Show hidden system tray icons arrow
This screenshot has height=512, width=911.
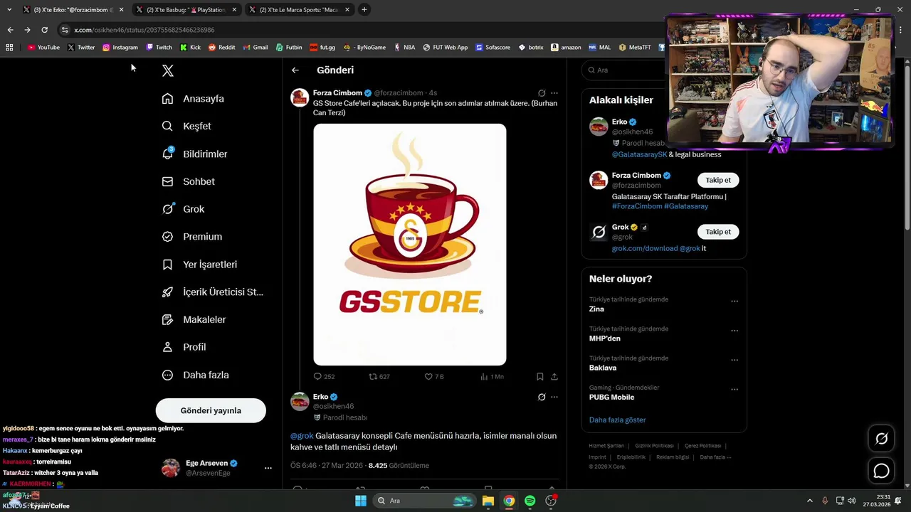click(x=809, y=501)
